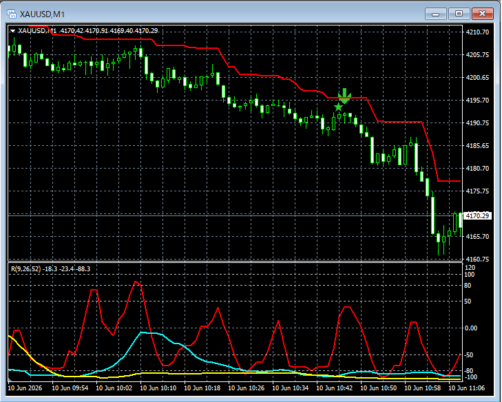Click time axis label 10 Jun 09:54
Image resolution: width=502 pixels, height=402 pixels.
click(x=70, y=388)
